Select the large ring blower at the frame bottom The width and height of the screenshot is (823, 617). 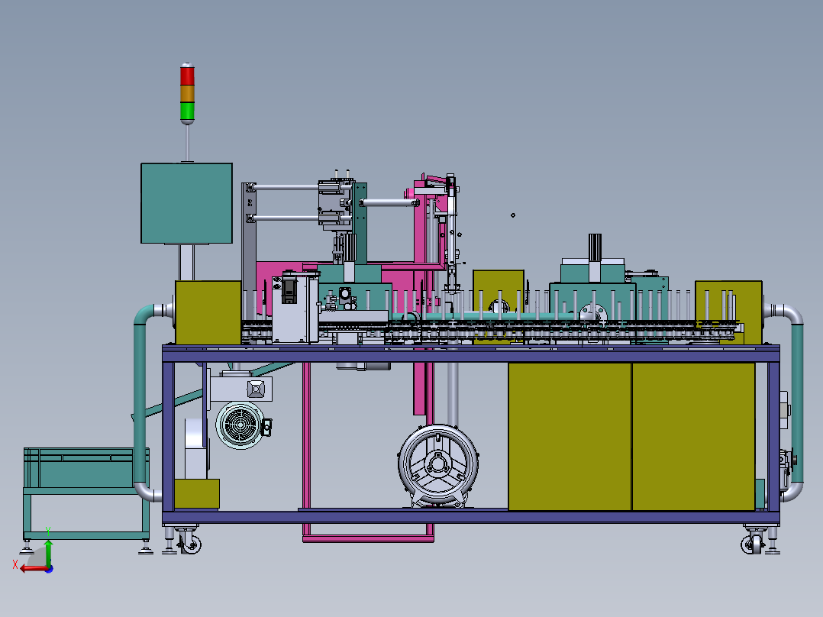click(x=438, y=467)
